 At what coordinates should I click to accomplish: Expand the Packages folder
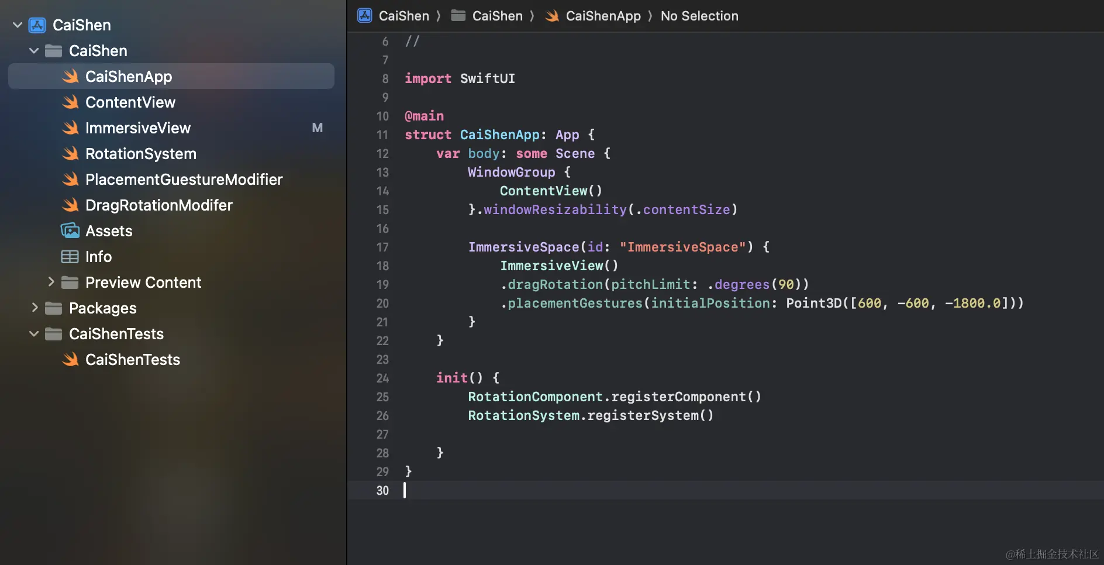(x=34, y=308)
